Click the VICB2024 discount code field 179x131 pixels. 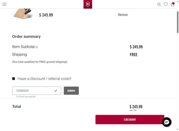click(34, 91)
